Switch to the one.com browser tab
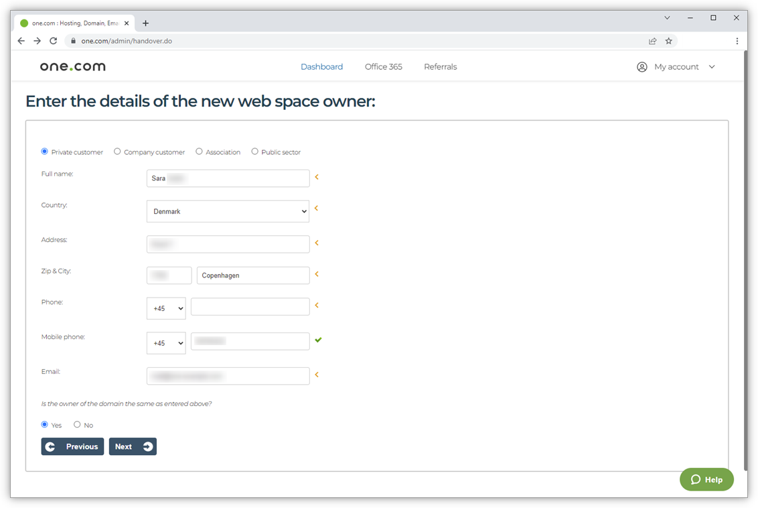758x508 pixels. coord(74,22)
